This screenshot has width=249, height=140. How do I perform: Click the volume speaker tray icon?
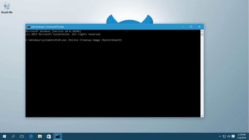point(229,136)
